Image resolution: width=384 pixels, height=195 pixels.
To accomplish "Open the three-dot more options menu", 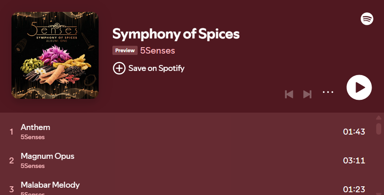I will click(x=328, y=92).
